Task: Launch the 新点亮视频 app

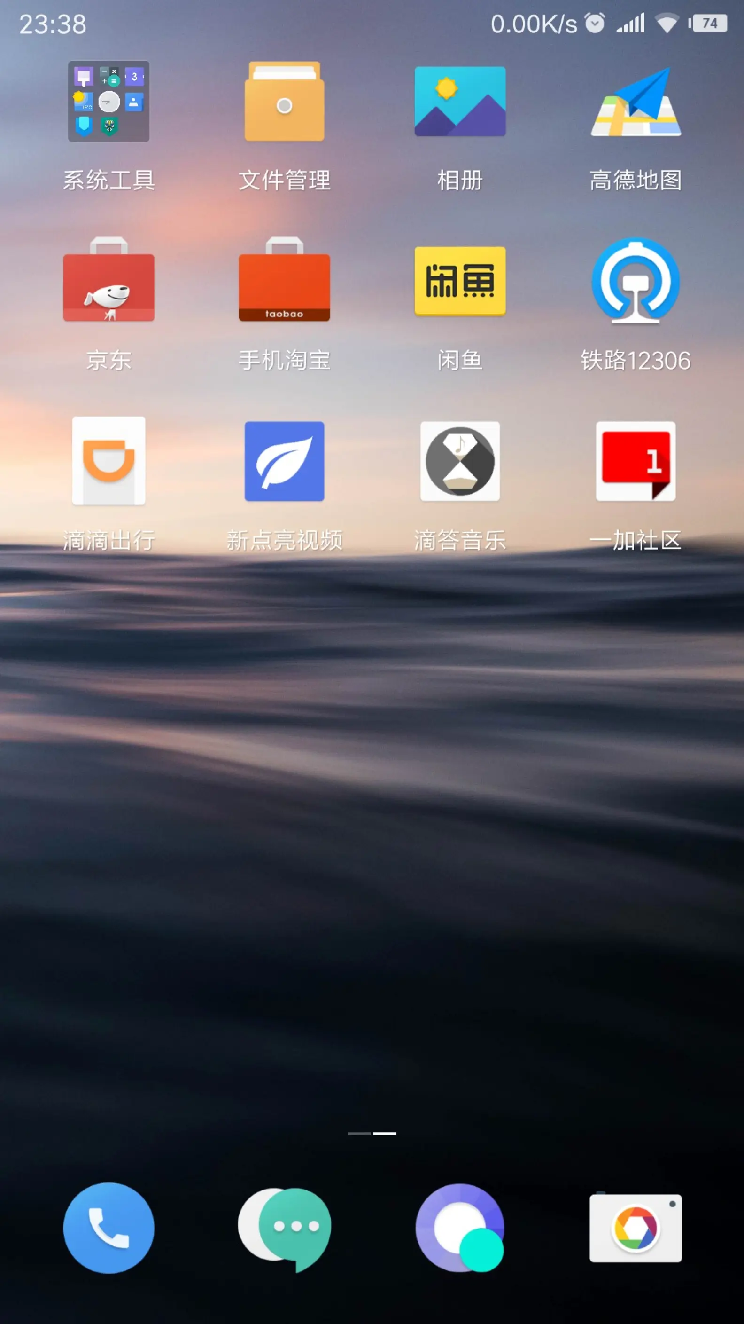Action: tap(285, 461)
